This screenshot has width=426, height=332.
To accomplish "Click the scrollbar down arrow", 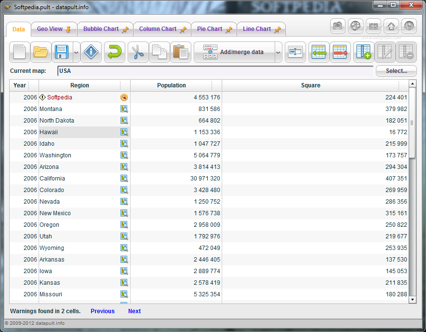I will pyautogui.click(x=412, y=300).
